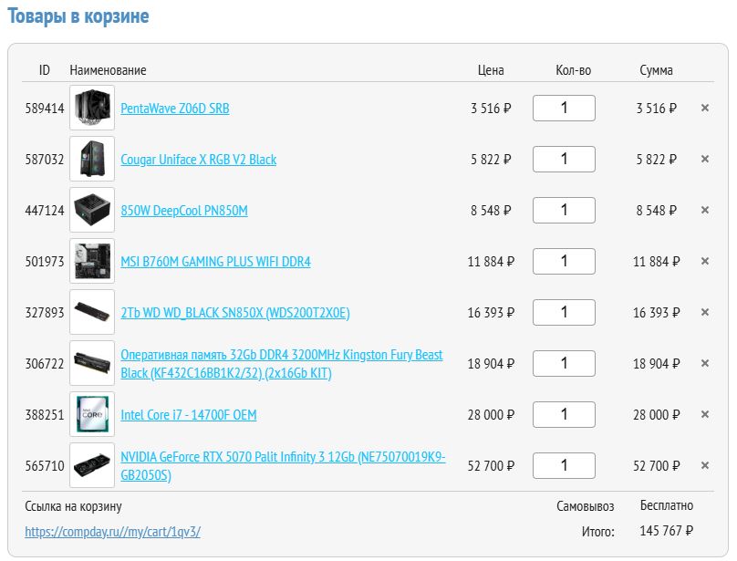Remove PentaWave Z06D SRB from cart

click(x=704, y=108)
